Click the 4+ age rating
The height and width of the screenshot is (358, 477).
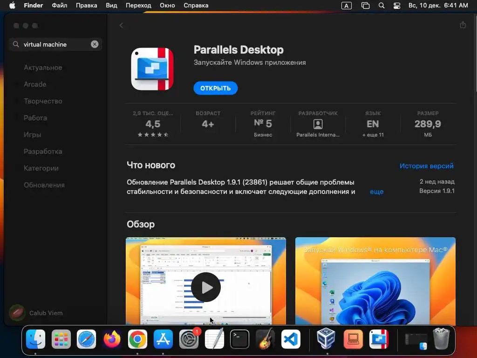pos(208,124)
